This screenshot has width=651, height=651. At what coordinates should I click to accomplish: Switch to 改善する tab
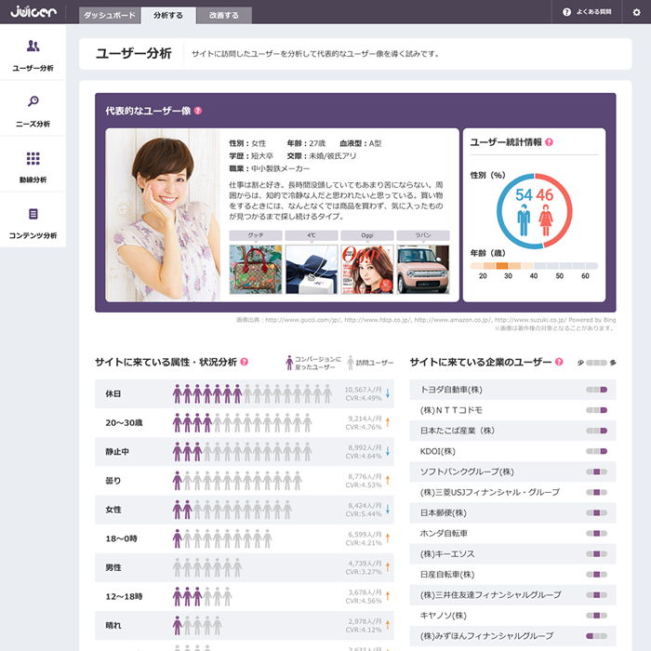coord(224,16)
